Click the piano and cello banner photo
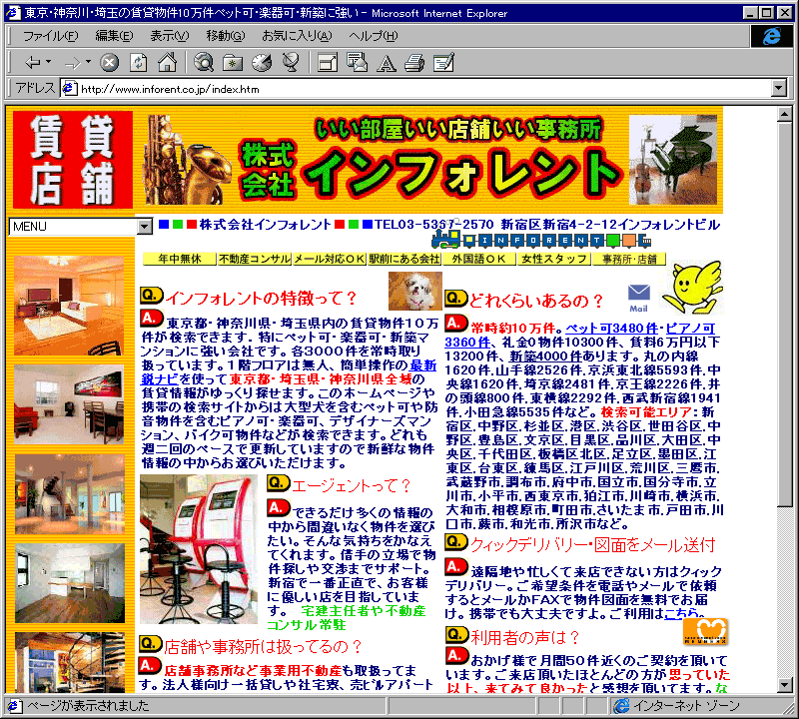The width and height of the screenshot is (799, 719). pyautogui.click(x=673, y=160)
